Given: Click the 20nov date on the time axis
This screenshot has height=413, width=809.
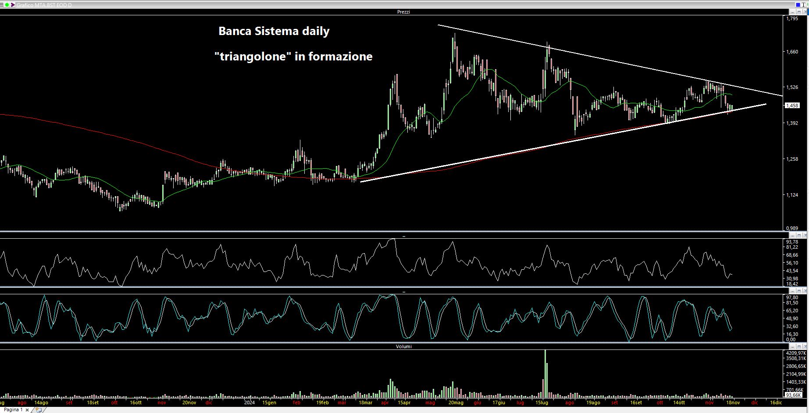Looking at the screenshot, I should 189,402.
